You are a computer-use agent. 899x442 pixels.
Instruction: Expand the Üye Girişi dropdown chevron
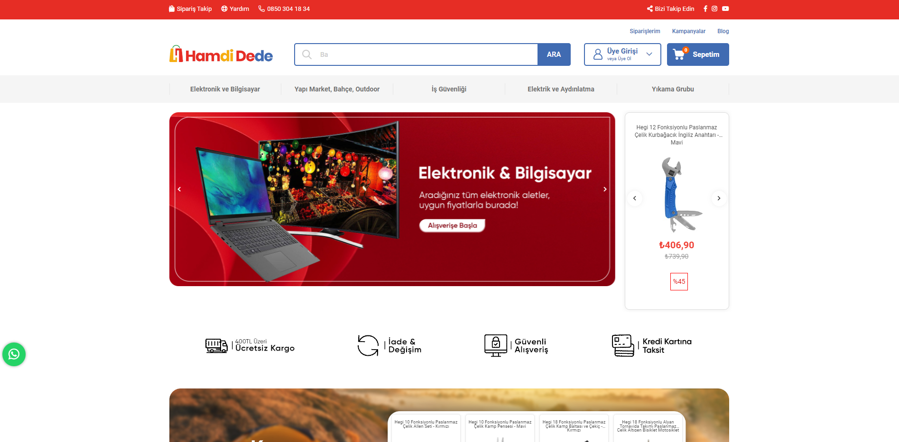click(x=649, y=54)
